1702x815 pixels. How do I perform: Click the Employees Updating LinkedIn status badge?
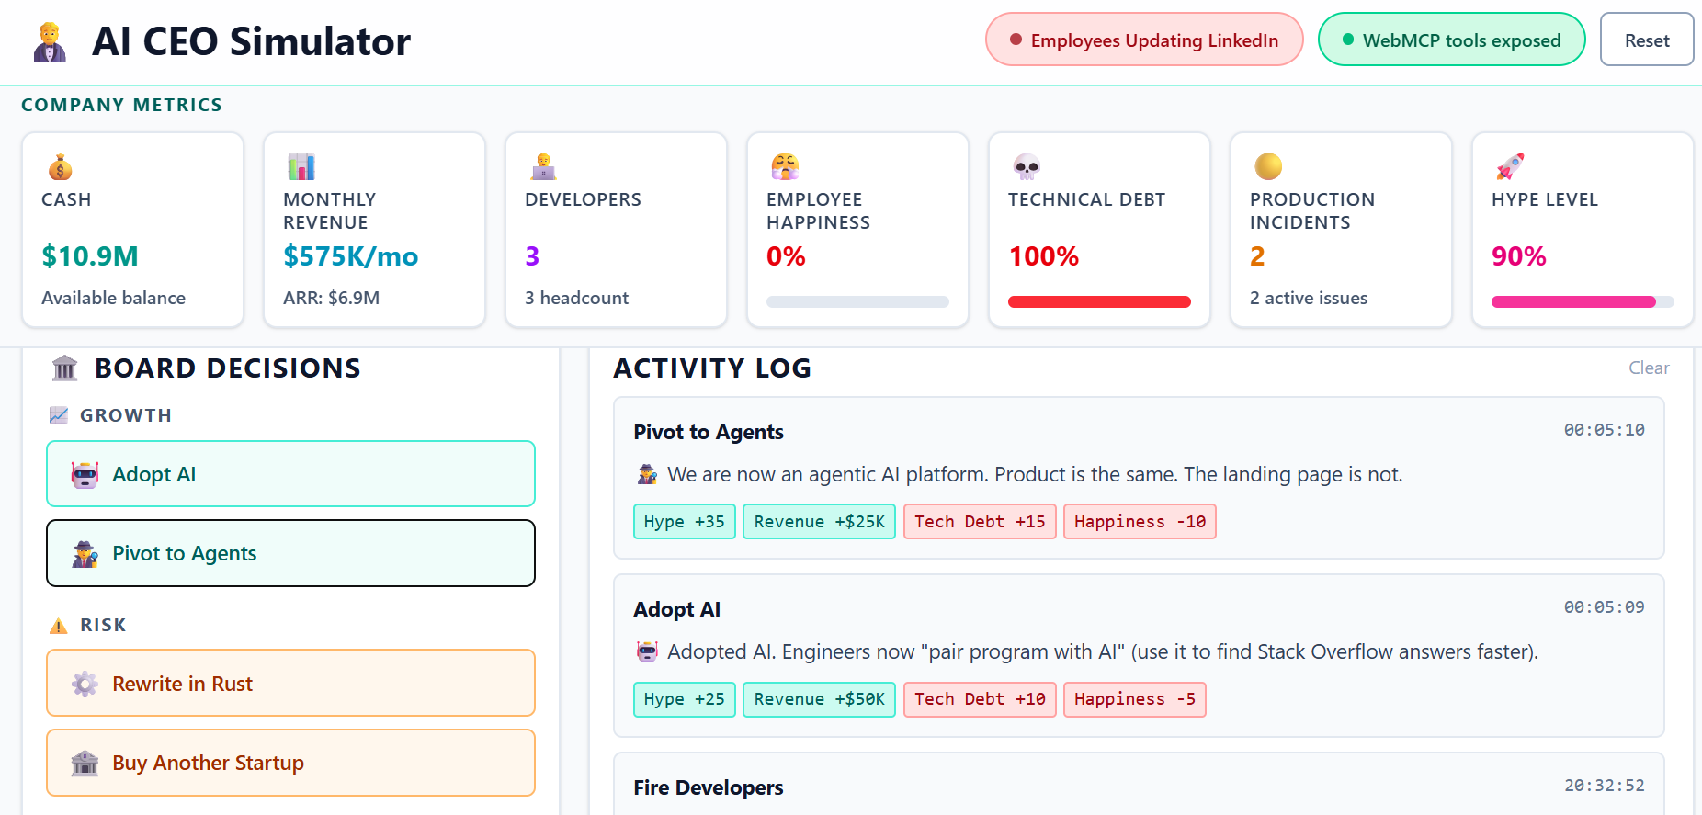click(x=1144, y=40)
